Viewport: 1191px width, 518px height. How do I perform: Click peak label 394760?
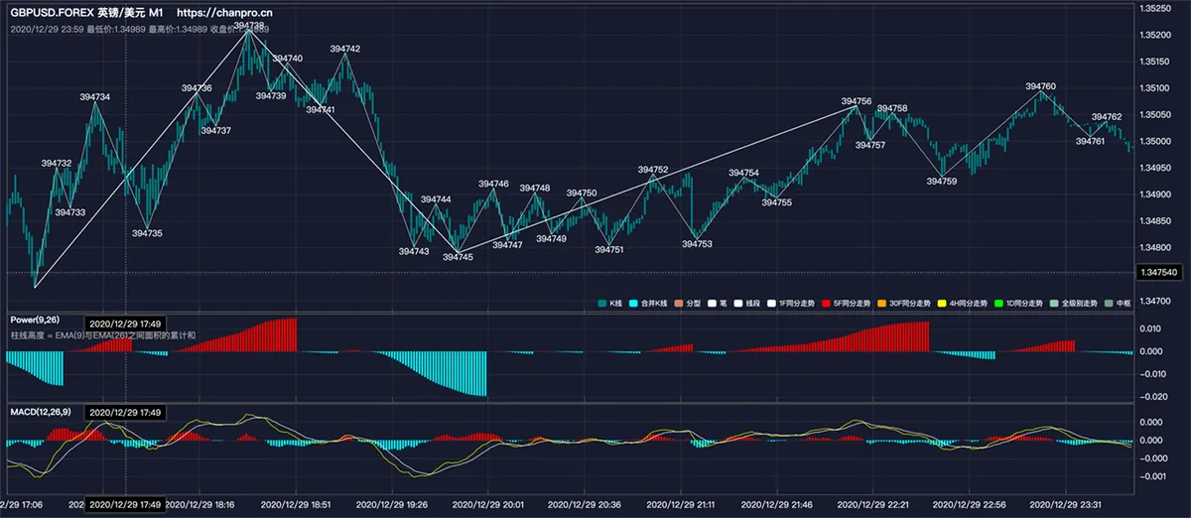[x=1041, y=87]
